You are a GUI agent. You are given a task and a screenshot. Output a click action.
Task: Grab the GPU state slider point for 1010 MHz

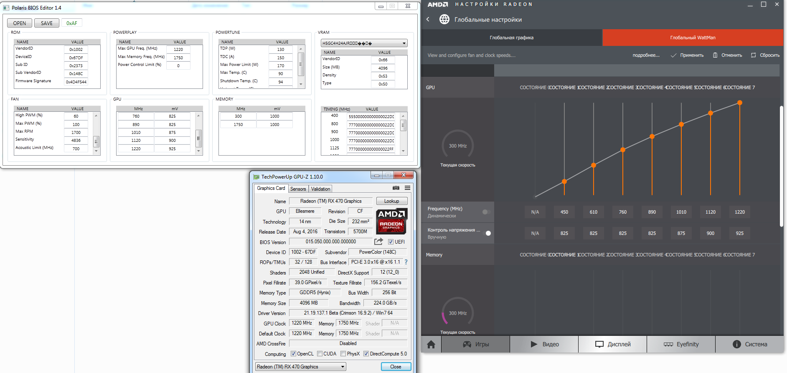click(x=681, y=124)
